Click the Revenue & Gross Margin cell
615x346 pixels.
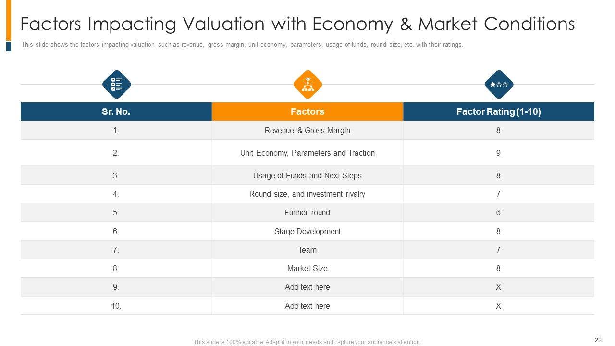click(x=307, y=130)
